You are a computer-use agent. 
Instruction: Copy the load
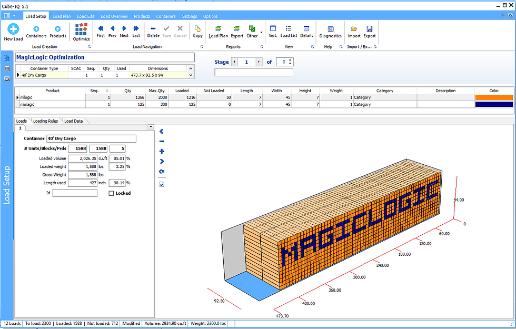tap(197, 32)
